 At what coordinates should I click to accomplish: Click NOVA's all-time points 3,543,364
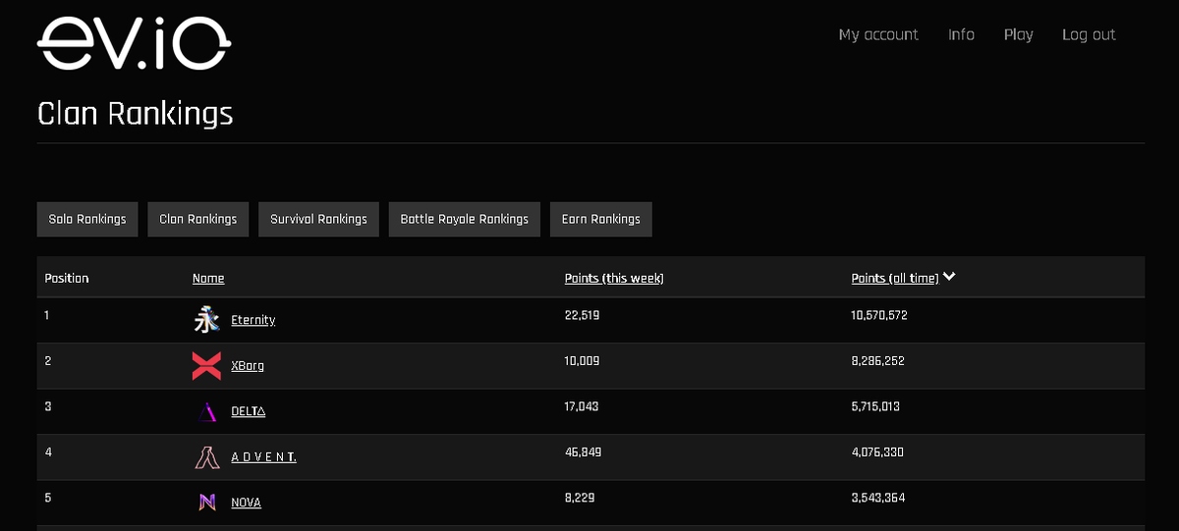pos(878,498)
